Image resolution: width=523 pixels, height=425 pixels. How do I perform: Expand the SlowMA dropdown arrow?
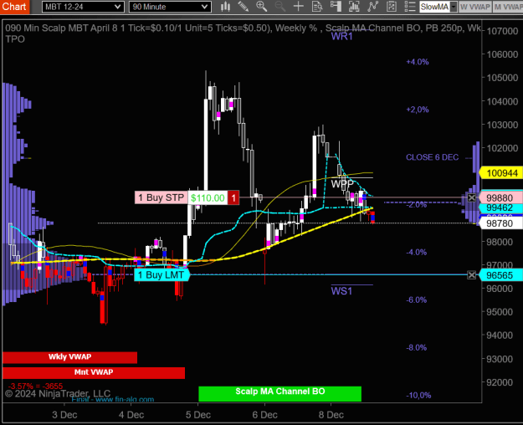tap(454, 7)
